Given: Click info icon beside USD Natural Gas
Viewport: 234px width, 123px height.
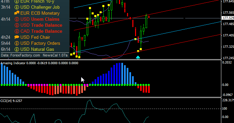Looking at the screenshot, I should [x=17, y=49].
